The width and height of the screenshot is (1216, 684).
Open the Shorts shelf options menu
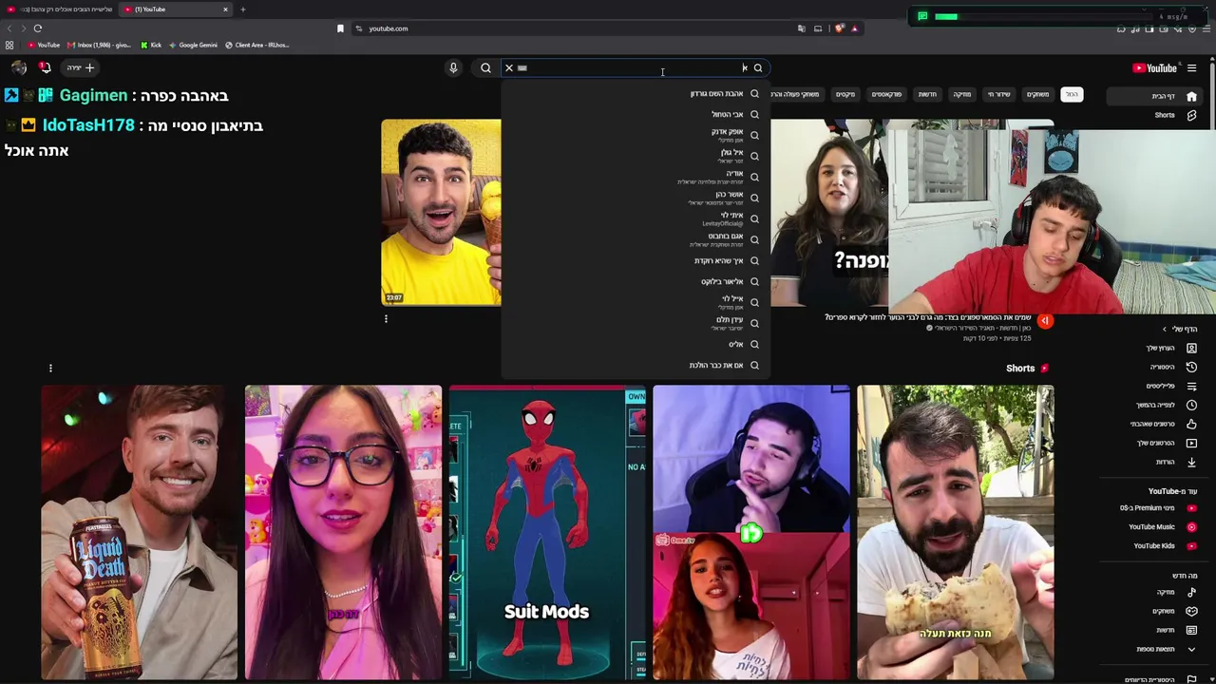[x=50, y=369]
